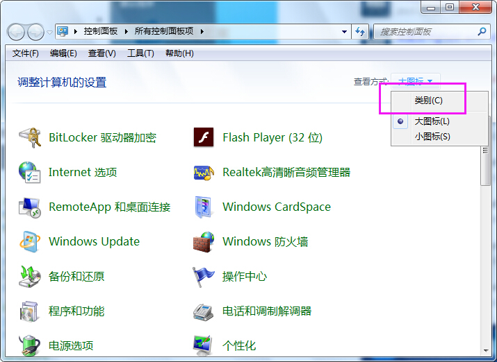
Task: Click the RemoteApp 和桌面连接 text link
Action: (110, 207)
